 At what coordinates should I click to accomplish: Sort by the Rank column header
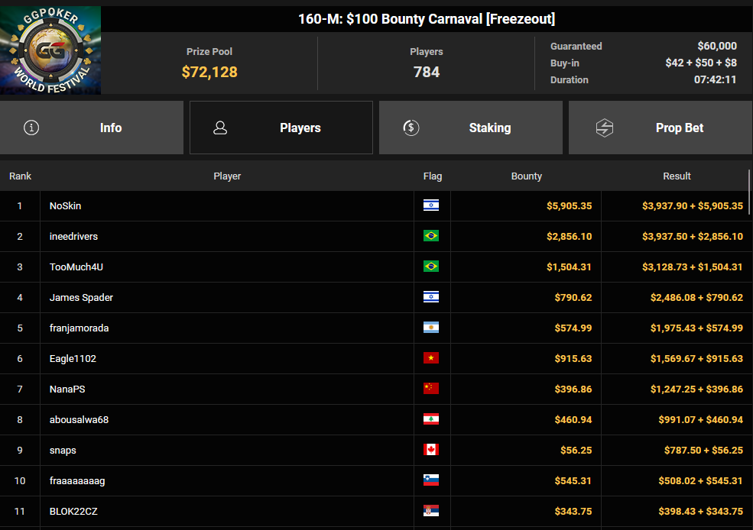[20, 176]
